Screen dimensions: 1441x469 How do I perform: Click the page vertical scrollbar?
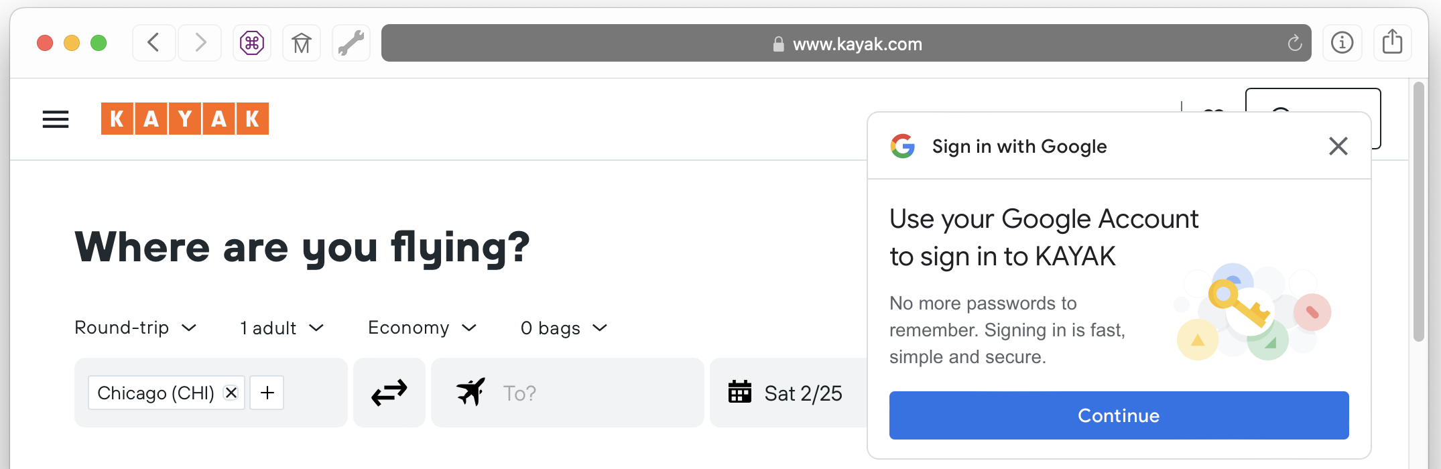[x=1418, y=214]
